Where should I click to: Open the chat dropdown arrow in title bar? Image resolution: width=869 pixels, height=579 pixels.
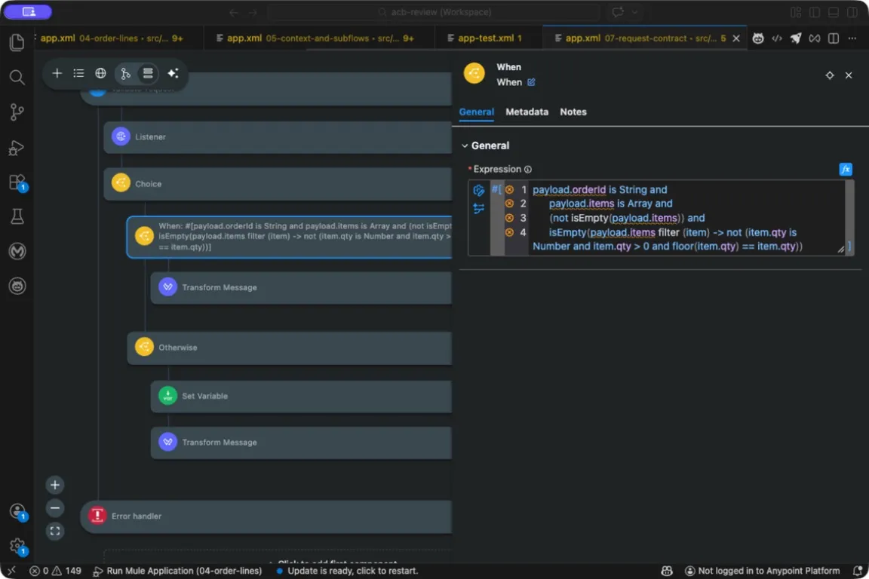click(x=634, y=12)
